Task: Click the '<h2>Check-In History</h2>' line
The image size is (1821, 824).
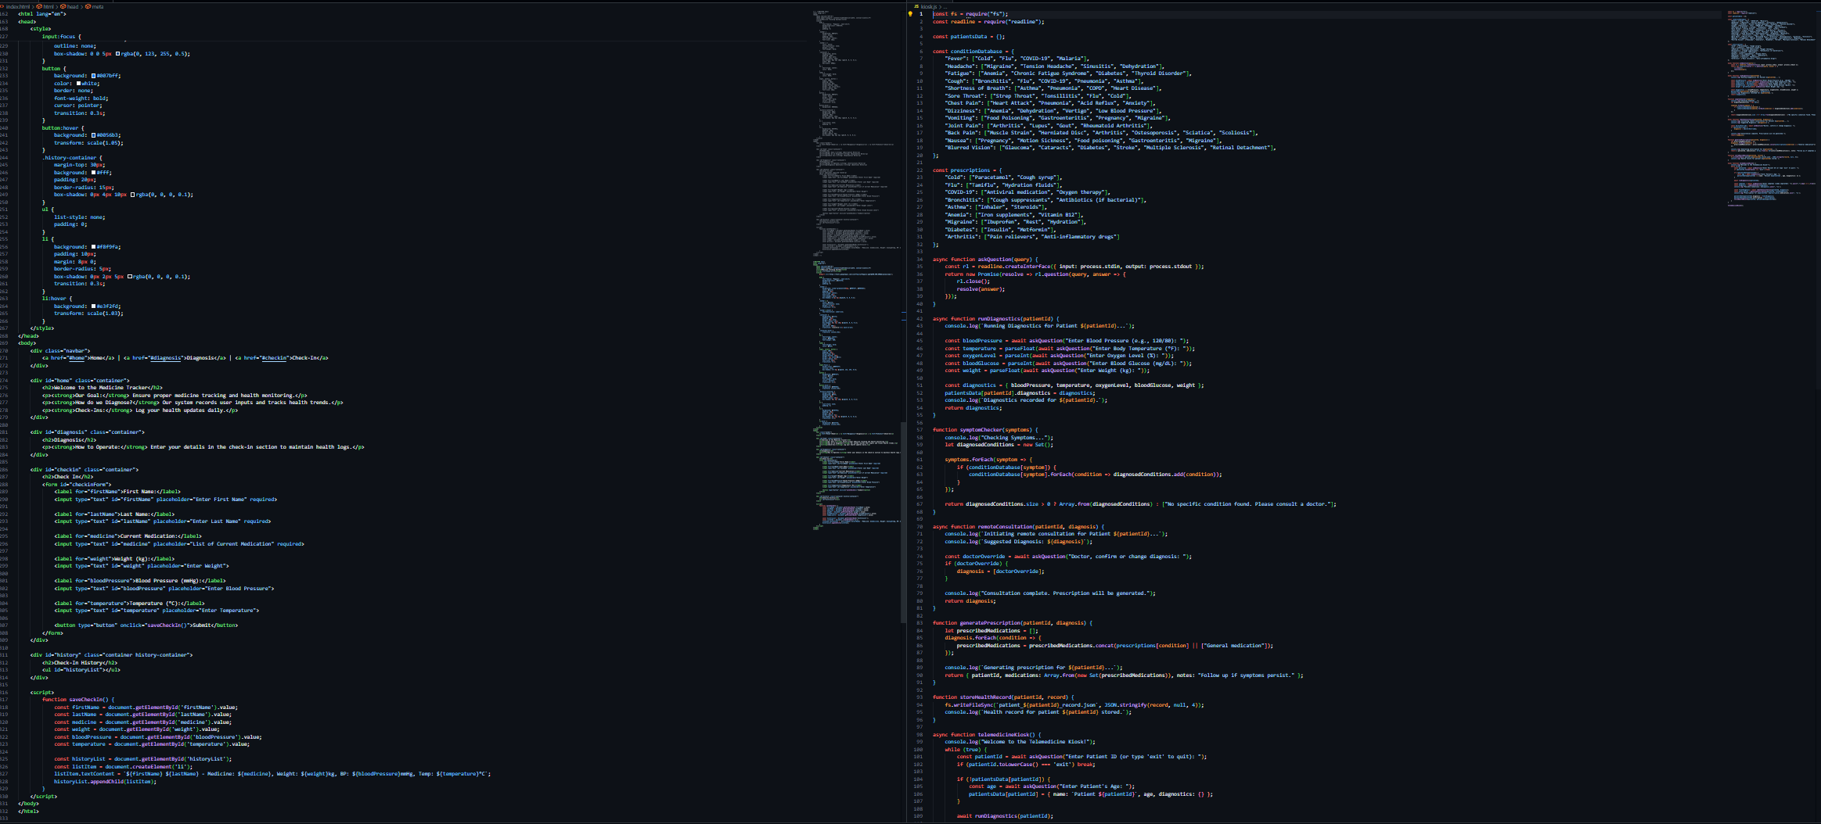Action: (80, 663)
